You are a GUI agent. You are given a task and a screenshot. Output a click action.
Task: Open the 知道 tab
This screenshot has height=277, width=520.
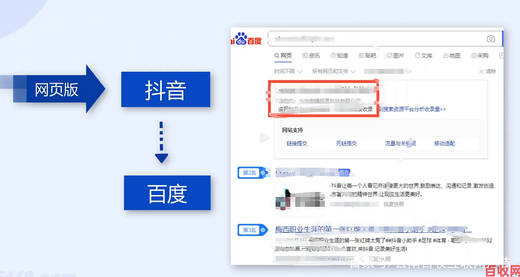click(x=339, y=55)
